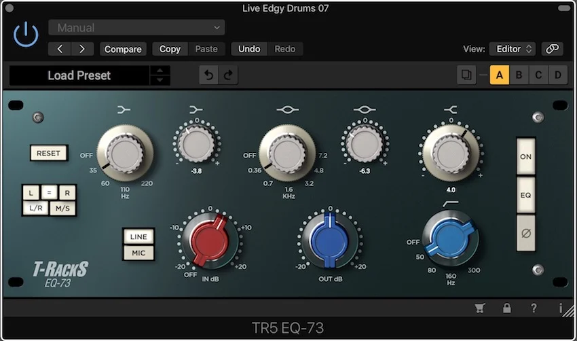
Task: Toggle the plugin power bypass icon
Action: pos(26,34)
